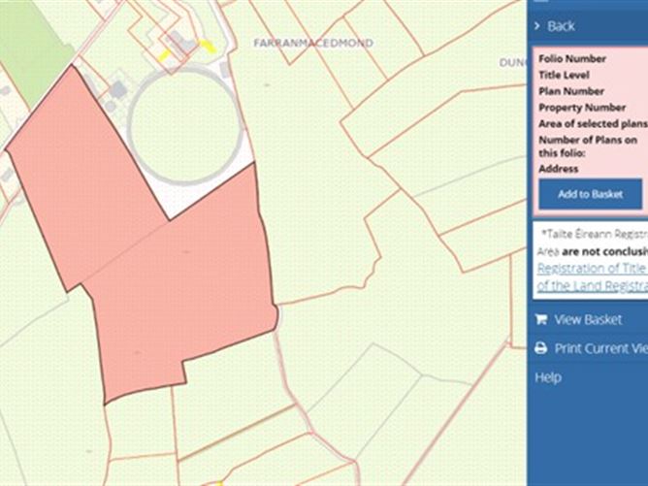Open the View Basket menu item
The height and width of the screenshot is (486, 648).
[588, 320]
